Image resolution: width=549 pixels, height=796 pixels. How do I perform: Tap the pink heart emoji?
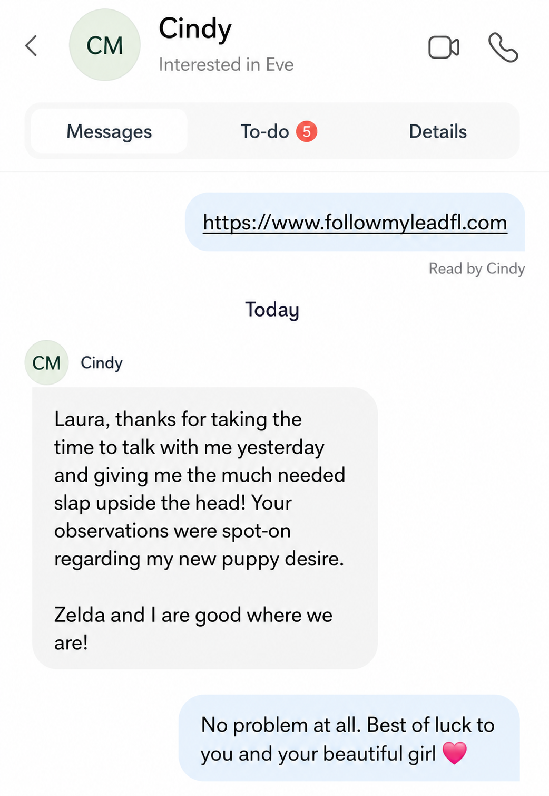pyautogui.click(x=455, y=753)
